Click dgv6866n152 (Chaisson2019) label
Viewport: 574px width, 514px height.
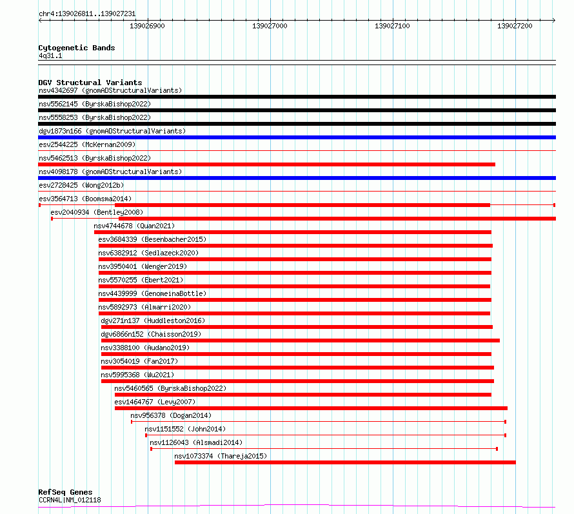point(151,334)
